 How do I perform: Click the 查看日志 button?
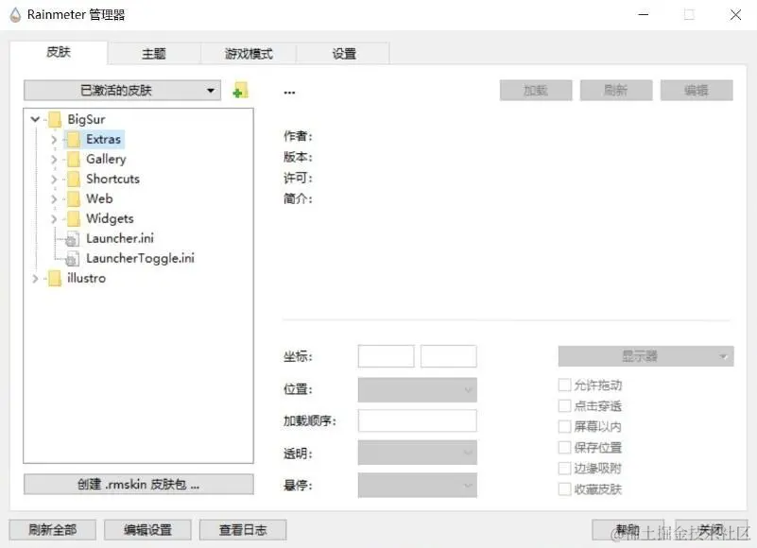(243, 530)
